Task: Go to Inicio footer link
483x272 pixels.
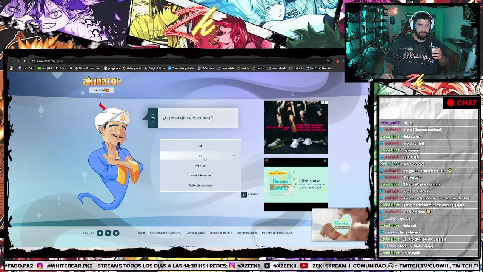Action: [x=142, y=233]
